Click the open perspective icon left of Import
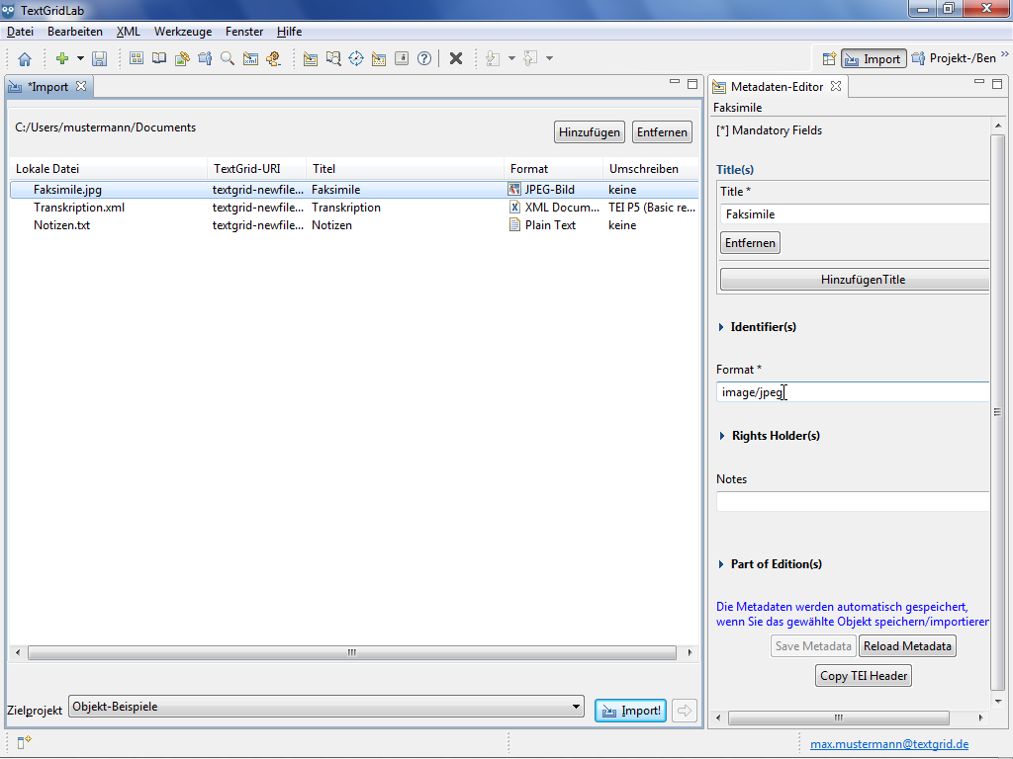1013x759 pixels. [829, 59]
